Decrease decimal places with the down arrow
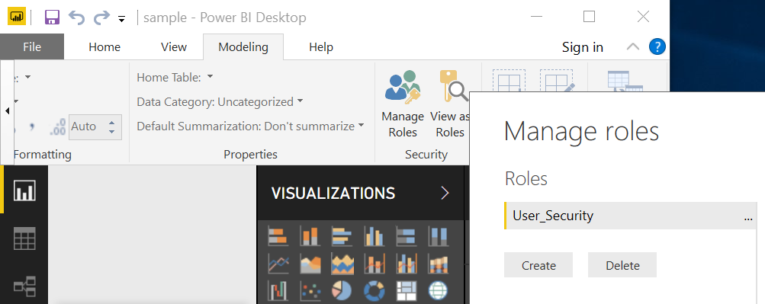Viewport: 765px width, 304px height. pyautogui.click(x=111, y=132)
